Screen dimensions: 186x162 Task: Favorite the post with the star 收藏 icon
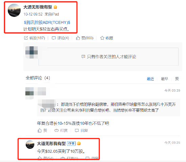102,38
